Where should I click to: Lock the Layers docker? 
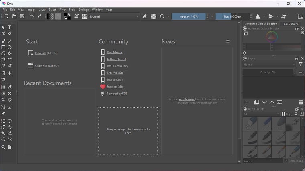(245, 58)
